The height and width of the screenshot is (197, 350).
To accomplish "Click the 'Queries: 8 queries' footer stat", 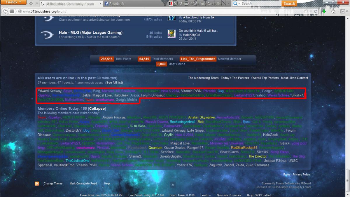I will [229, 195].
